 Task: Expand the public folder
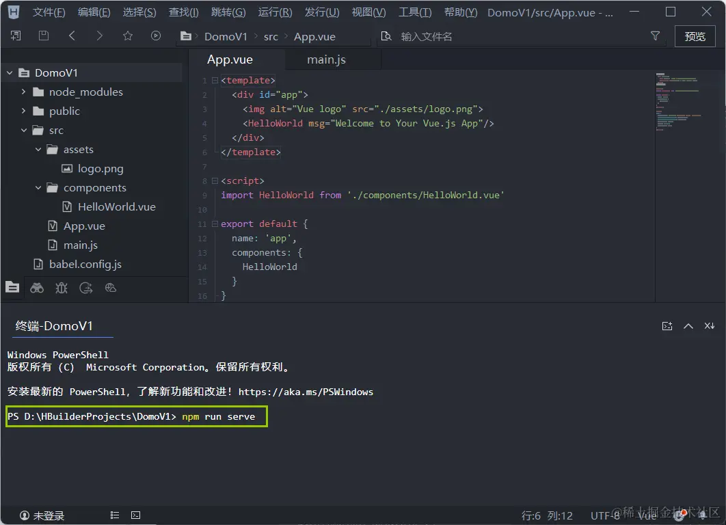[x=24, y=111]
